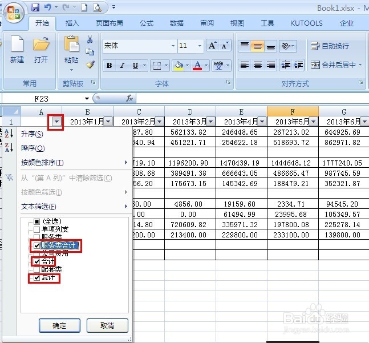Image resolution: width=369 pixels, height=343 pixels.
Task: Open the 2013年4月 filter dropdown
Action: point(262,122)
